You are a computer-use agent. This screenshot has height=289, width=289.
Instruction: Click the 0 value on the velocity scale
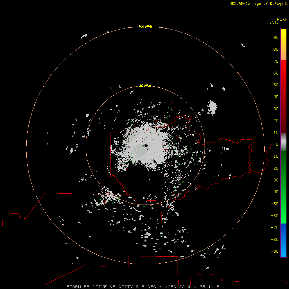pyautogui.click(x=277, y=144)
